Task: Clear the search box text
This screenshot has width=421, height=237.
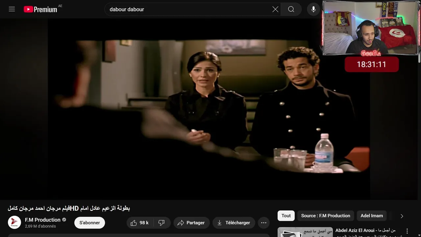Action: (x=275, y=9)
